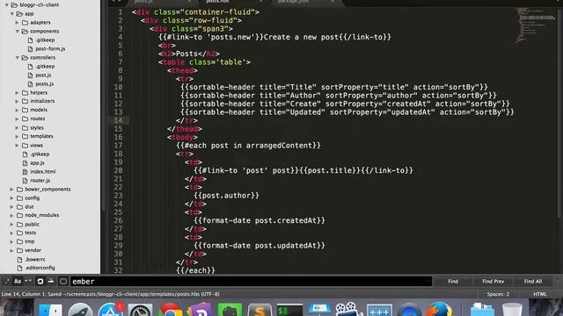
Task: Open index.html in sidebar
Action: [x=43, y=172]
